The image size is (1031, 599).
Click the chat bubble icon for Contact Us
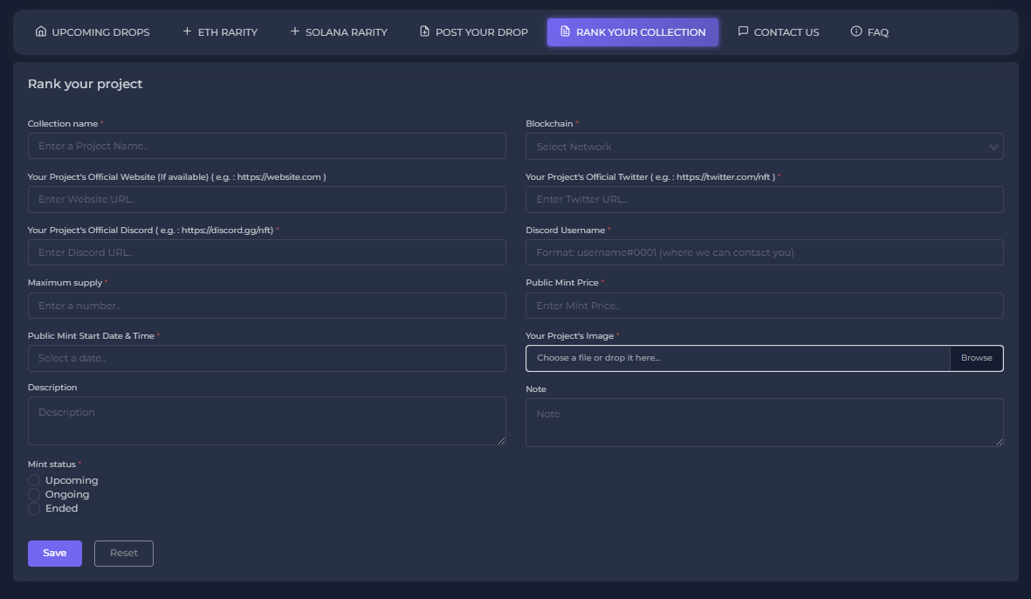point(743,32)
